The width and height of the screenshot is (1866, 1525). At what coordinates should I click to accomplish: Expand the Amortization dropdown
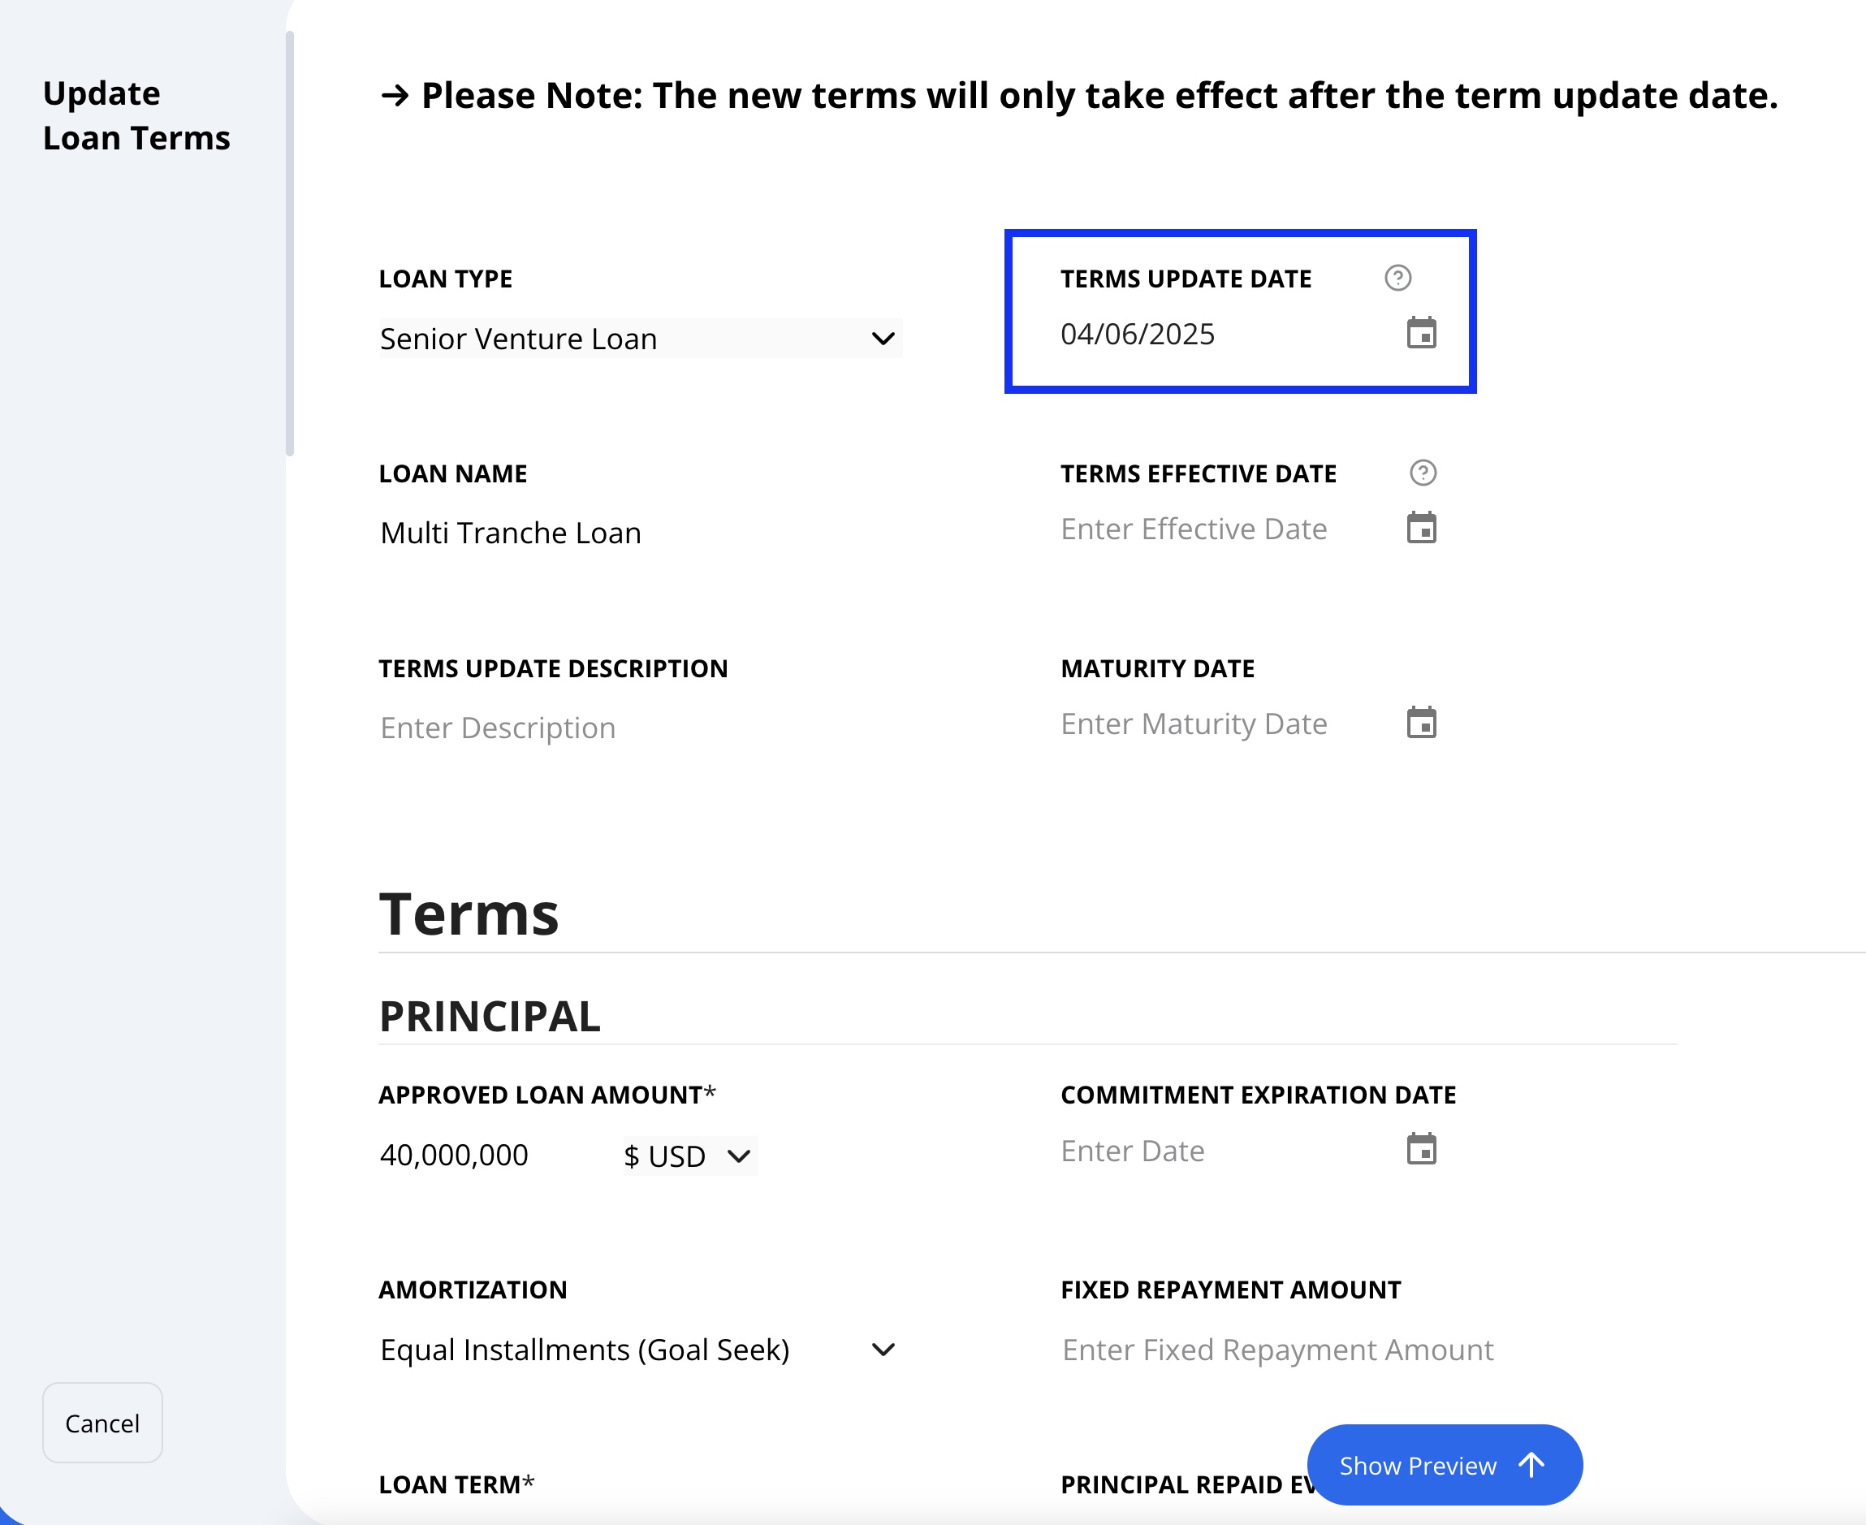coord(641,1350)
